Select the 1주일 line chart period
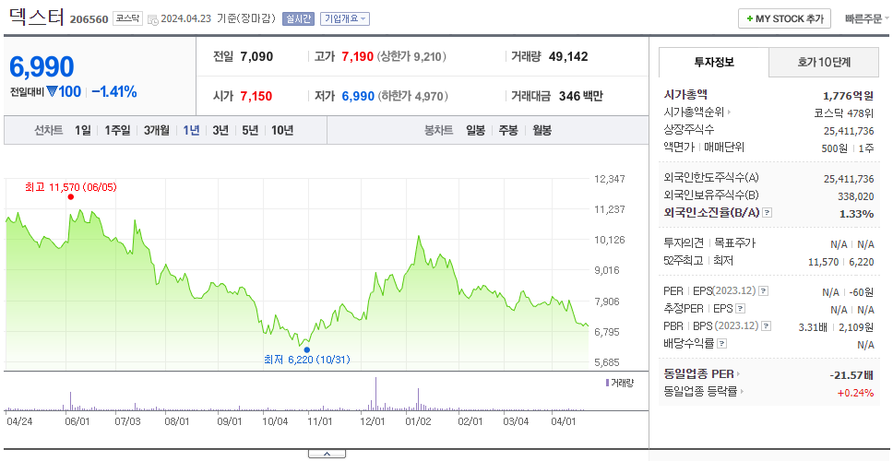 (117, 130)
